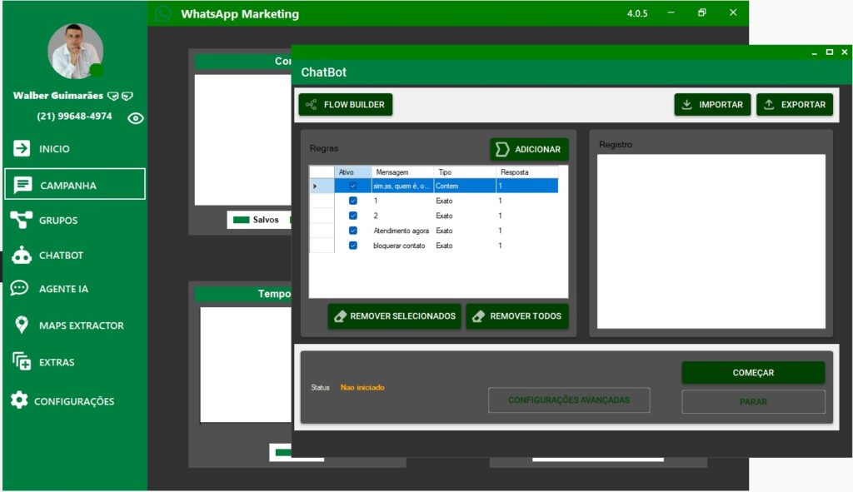
Task: Click the user profile photo
Action: [x=75, y=52]
